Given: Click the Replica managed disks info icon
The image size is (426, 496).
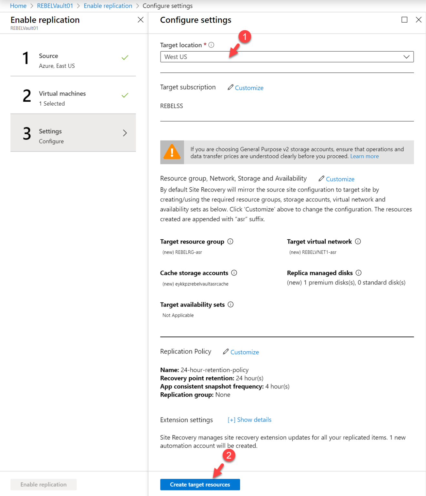Looking at the screenshot, I should pyautogui.click(x=359, y=273).
